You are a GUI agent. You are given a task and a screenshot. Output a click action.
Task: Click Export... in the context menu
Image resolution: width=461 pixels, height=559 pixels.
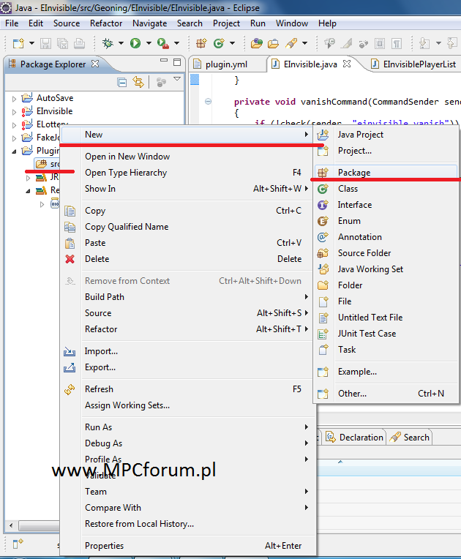188,367
